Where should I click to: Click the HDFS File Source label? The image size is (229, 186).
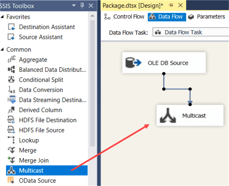click(42, 130)
